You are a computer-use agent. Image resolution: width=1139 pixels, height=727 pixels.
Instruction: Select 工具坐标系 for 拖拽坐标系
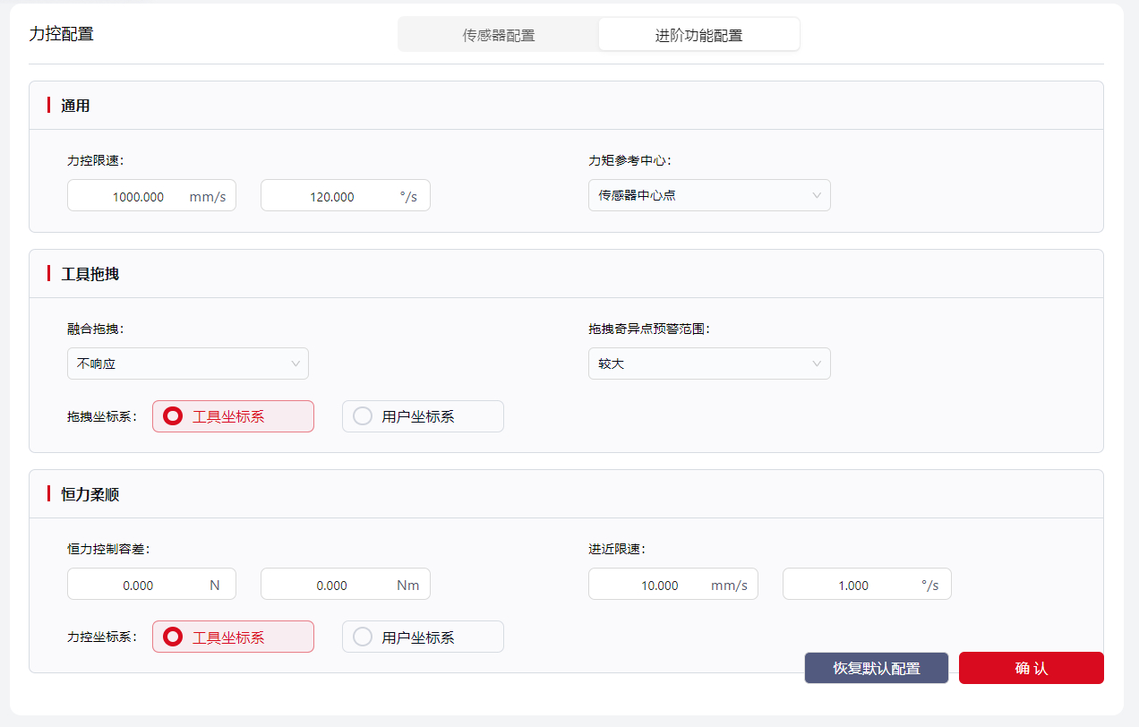233,416
